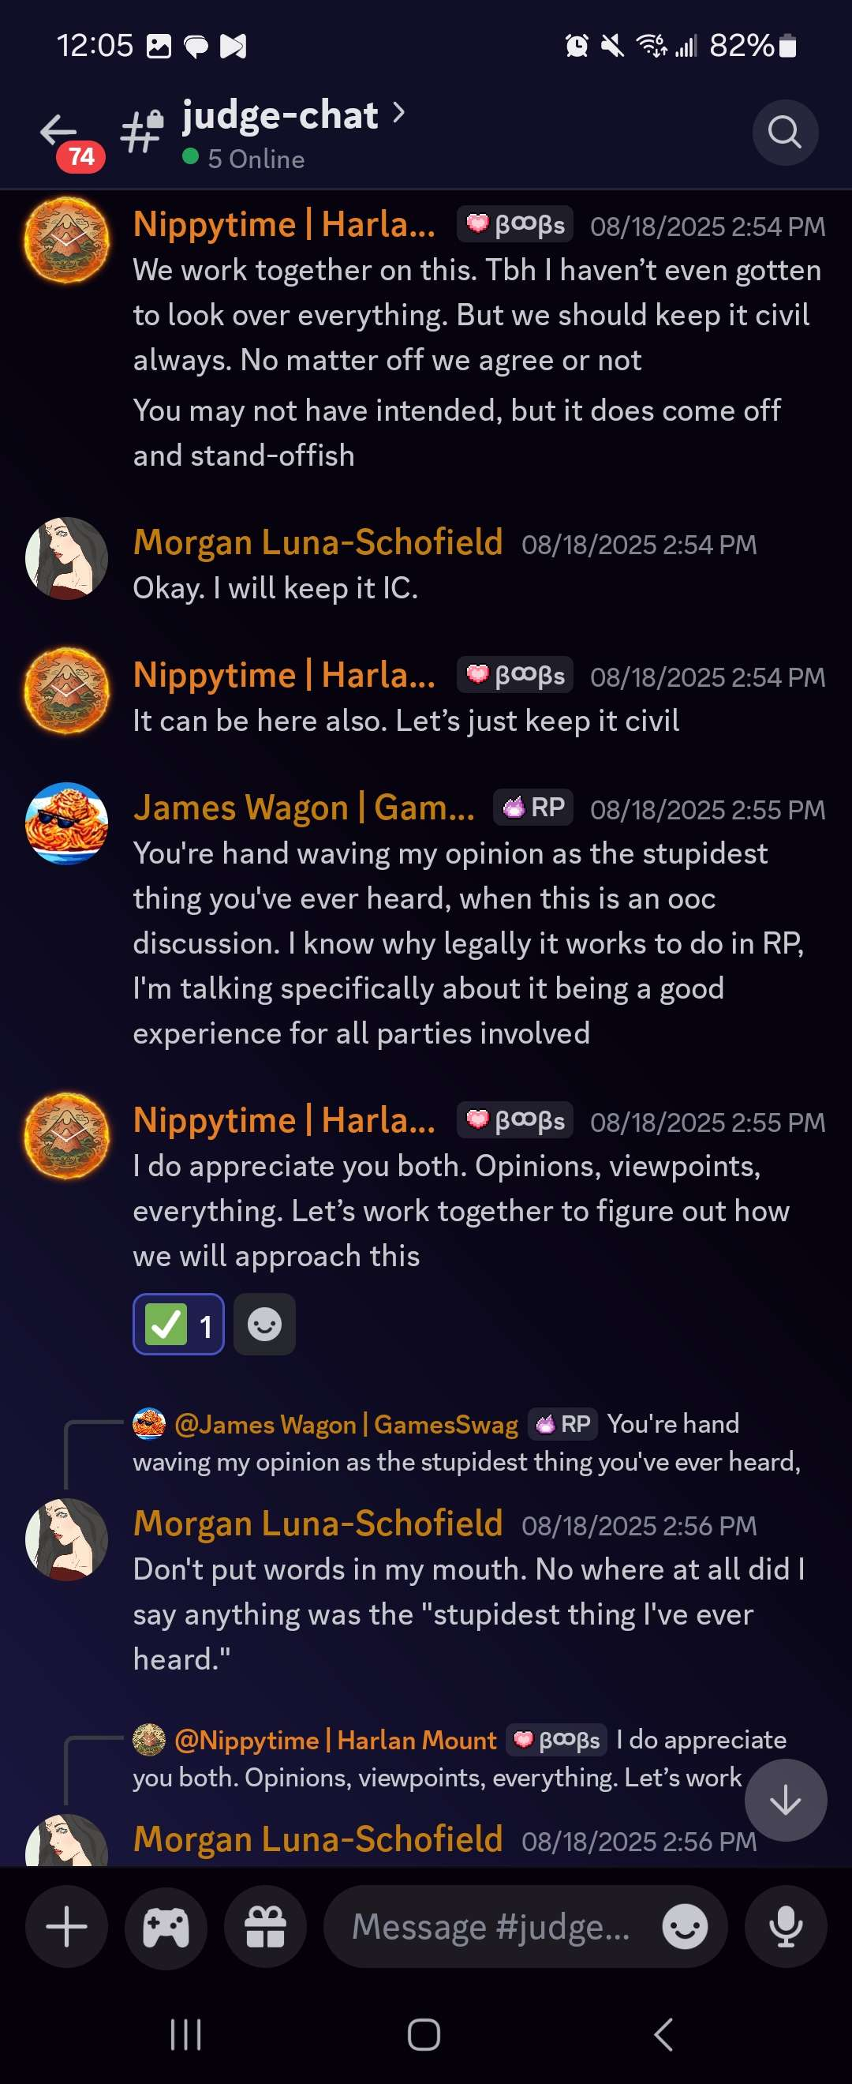This screenshot has height=2084, width=852.
Task: Open the channel search magnifier
Action: (784, 132)
